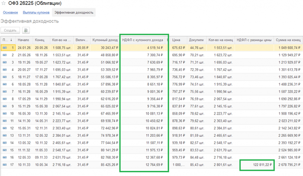
Task: Click the row icon of record 9
Action: pyautogui.click(x=5, y=106)
